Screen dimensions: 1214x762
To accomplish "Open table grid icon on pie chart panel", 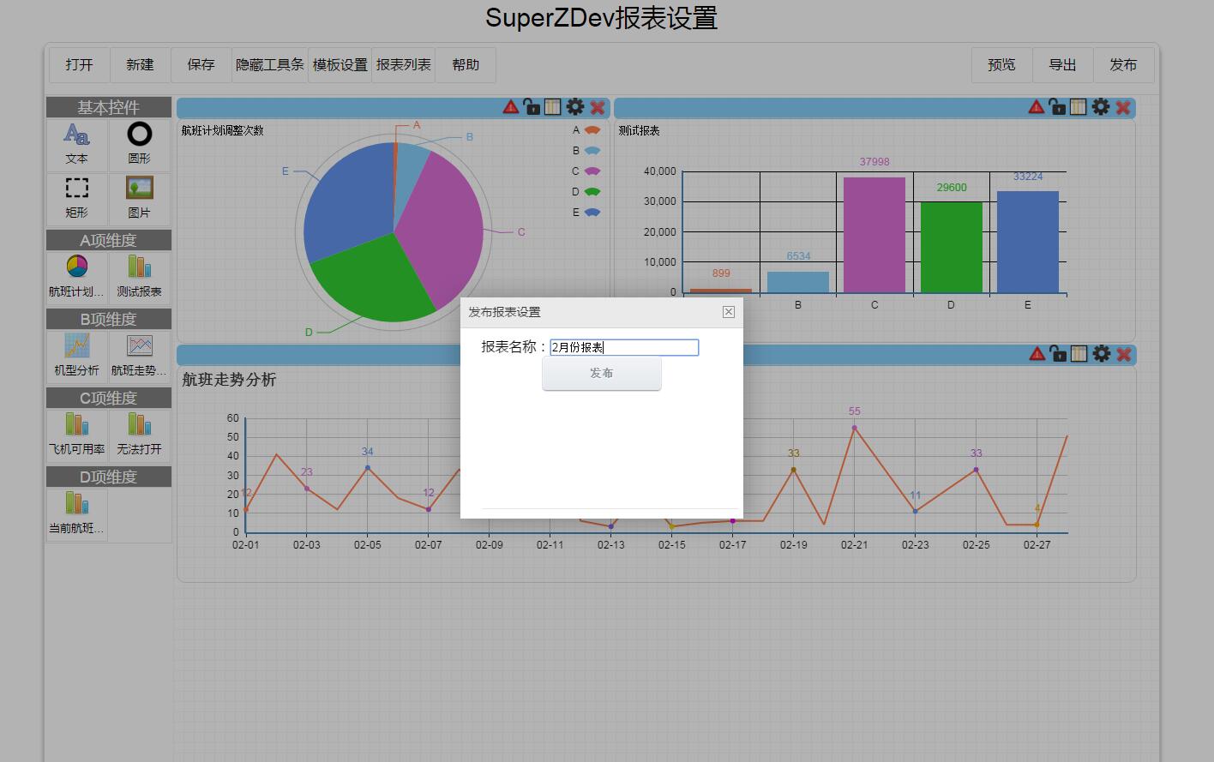I will tap(553, 107).
